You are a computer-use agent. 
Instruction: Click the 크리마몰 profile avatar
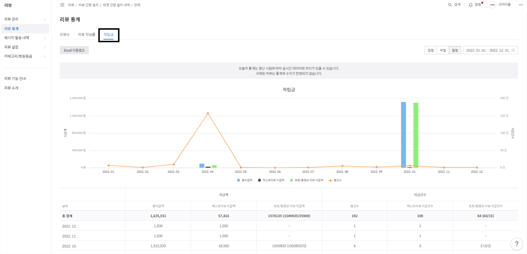click(493, 5)
